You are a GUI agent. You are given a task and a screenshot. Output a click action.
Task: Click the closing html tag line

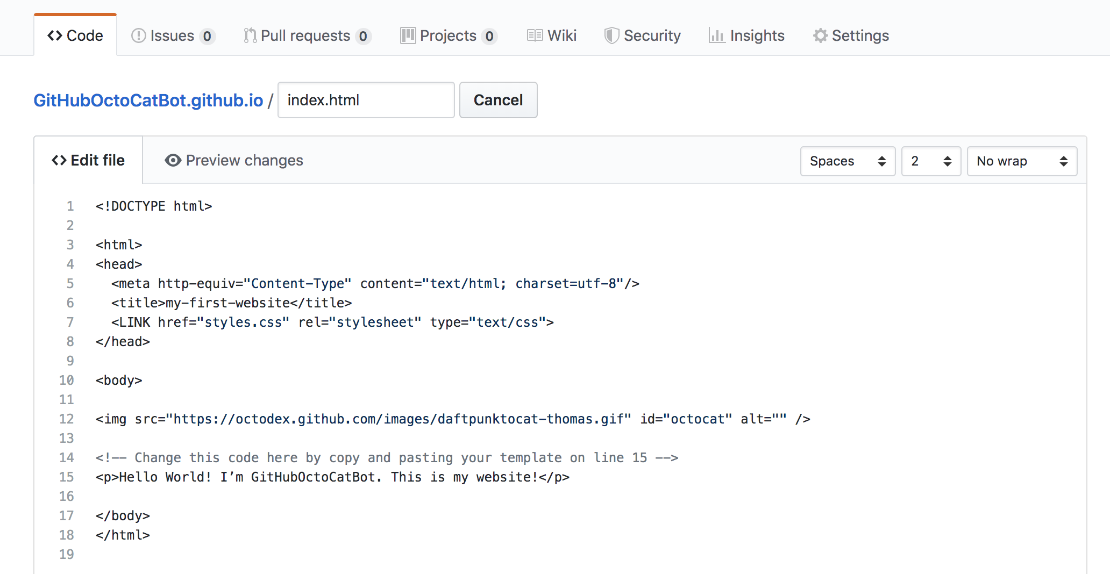(x=123, y=535)
